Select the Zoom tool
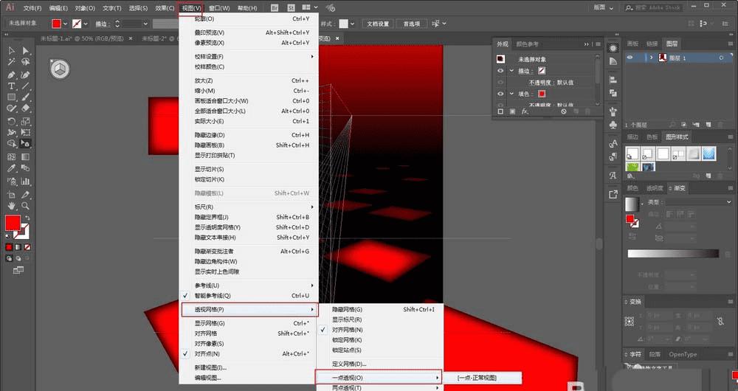 [25, 206]
